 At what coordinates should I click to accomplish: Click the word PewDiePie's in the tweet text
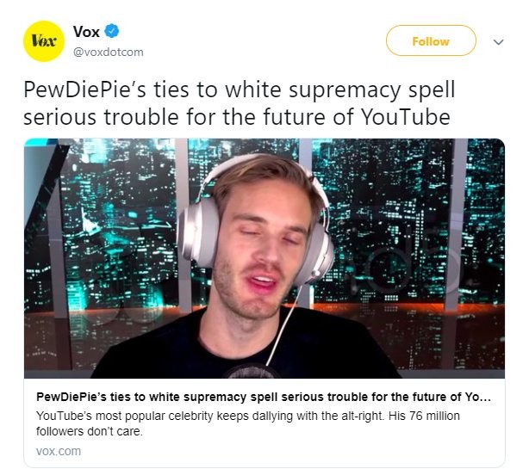[84, 90]
